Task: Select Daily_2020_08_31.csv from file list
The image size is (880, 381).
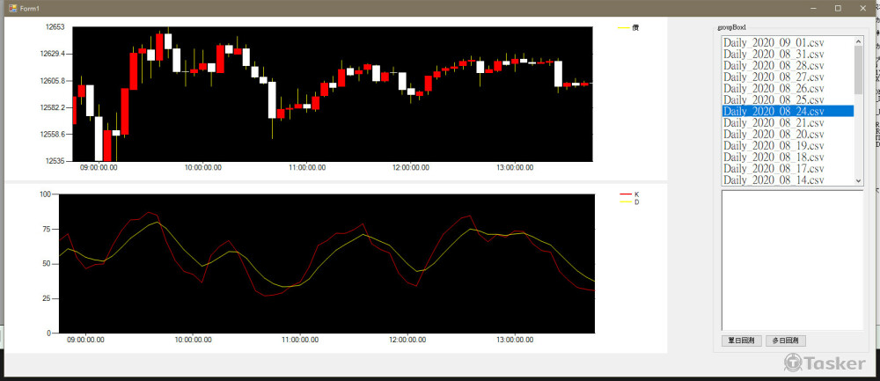Action: (774, 54)
